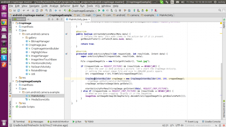This screenshot has width=226, height=127.
Task: Open the Refactor menu
Action: pyautogui.click(x=65, y=6)
